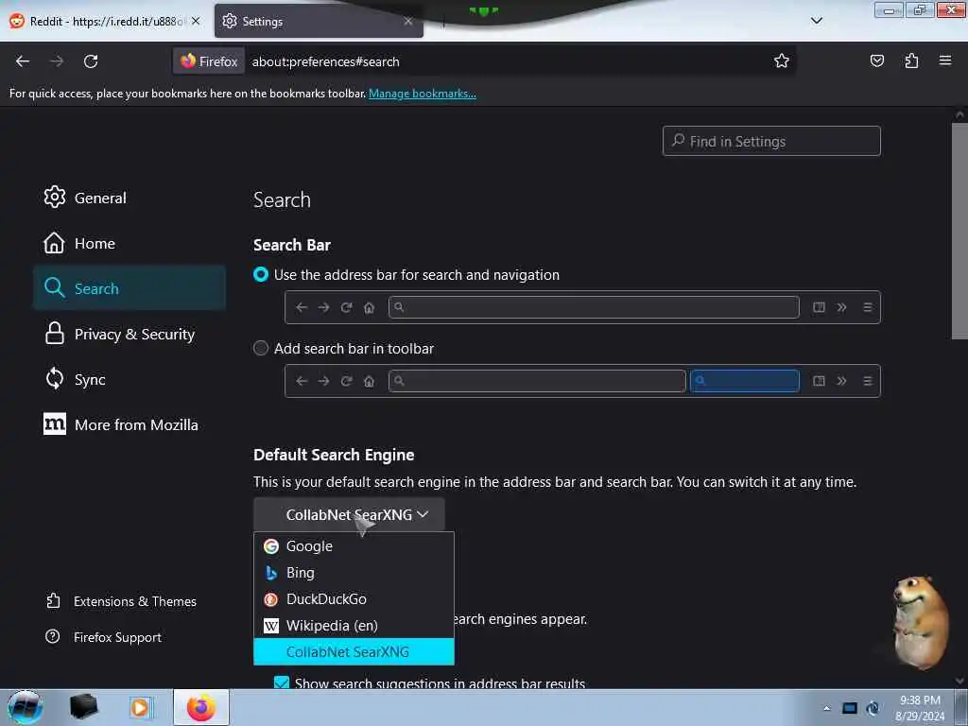Reload the current page
Viewport: 968px width, 726px height.
[91, 61]
